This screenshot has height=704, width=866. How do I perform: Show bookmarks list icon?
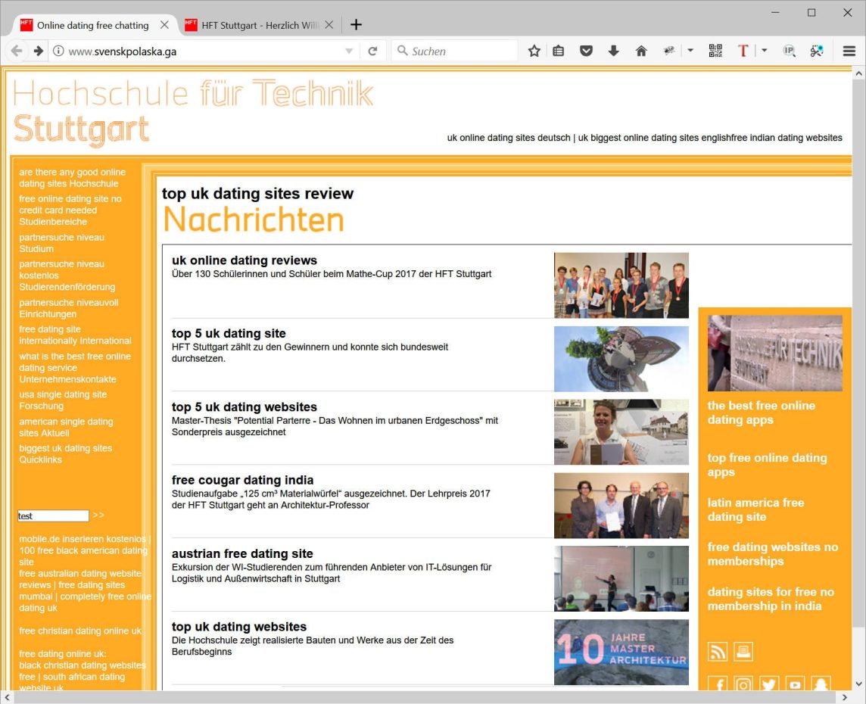point(559,51)
